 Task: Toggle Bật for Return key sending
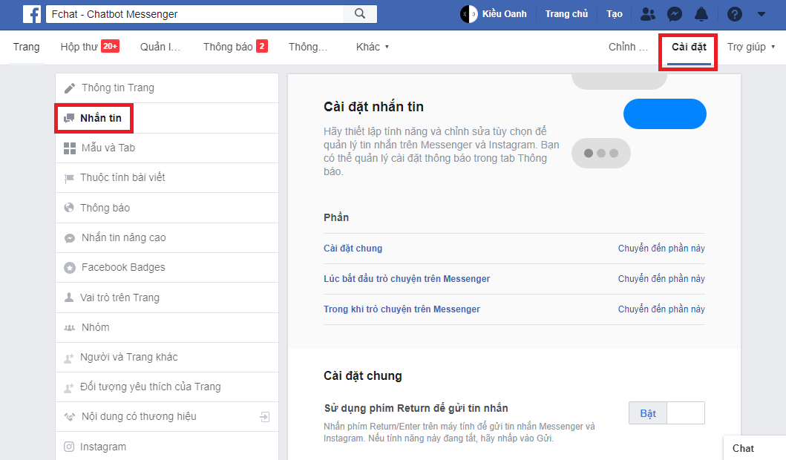click(648, 413)
